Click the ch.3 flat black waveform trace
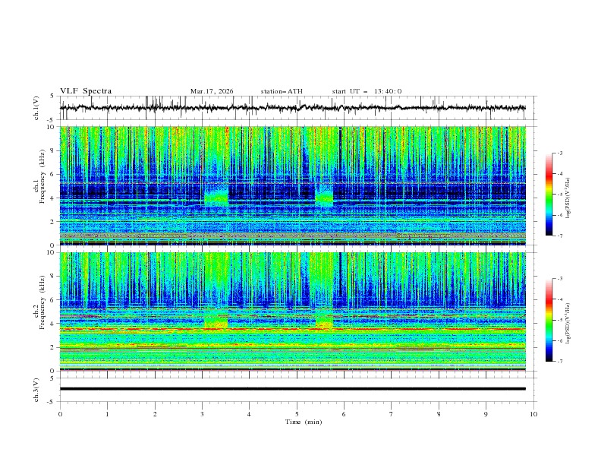The width and height of the screenshot is (601, 465). [292, 389]
